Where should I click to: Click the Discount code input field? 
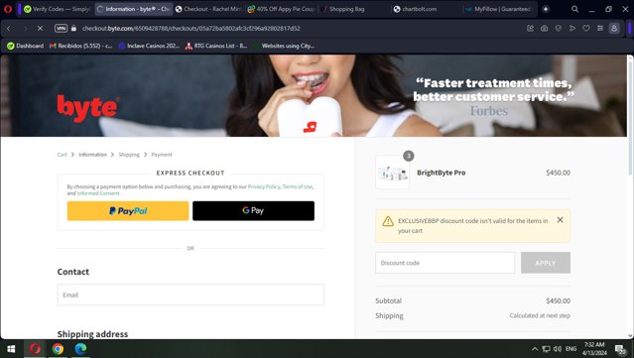(444, 263)
